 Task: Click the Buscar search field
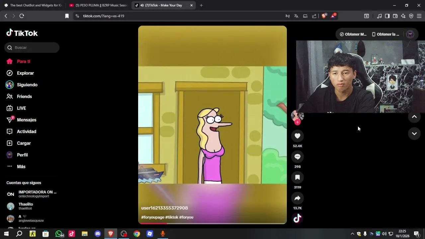coord(32,47)
